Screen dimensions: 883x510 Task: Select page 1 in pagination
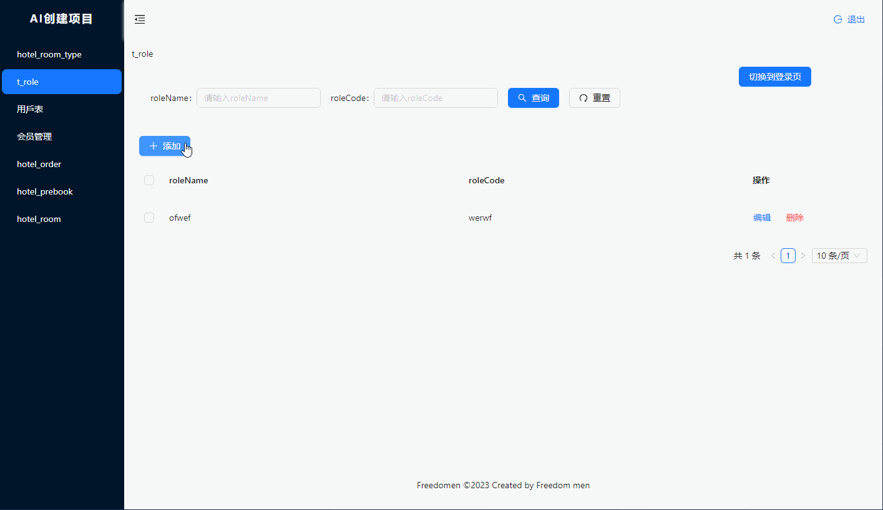coord(788,256)
